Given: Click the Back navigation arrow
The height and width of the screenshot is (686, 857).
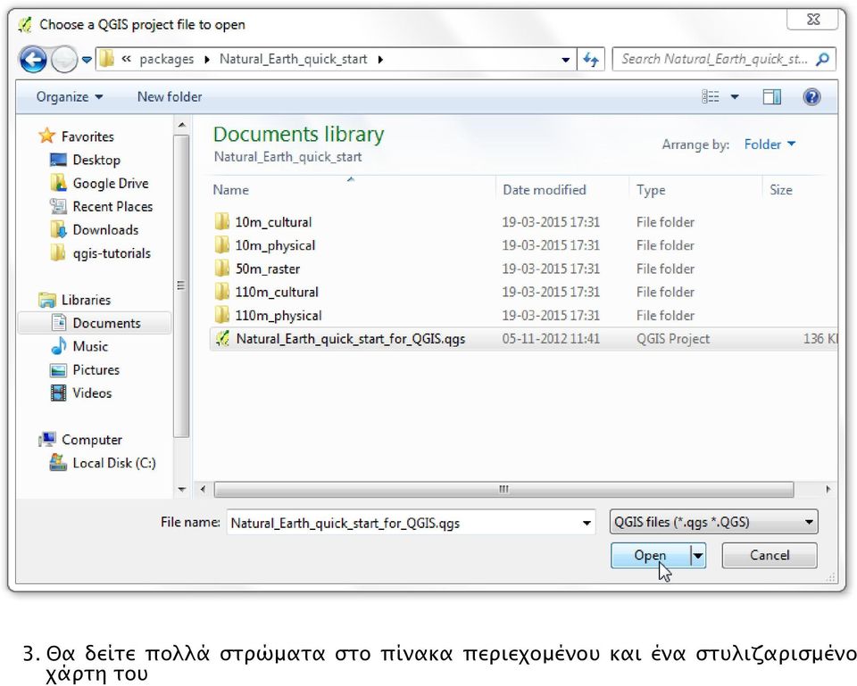Looking at the screenshot, I should (33, 60).
